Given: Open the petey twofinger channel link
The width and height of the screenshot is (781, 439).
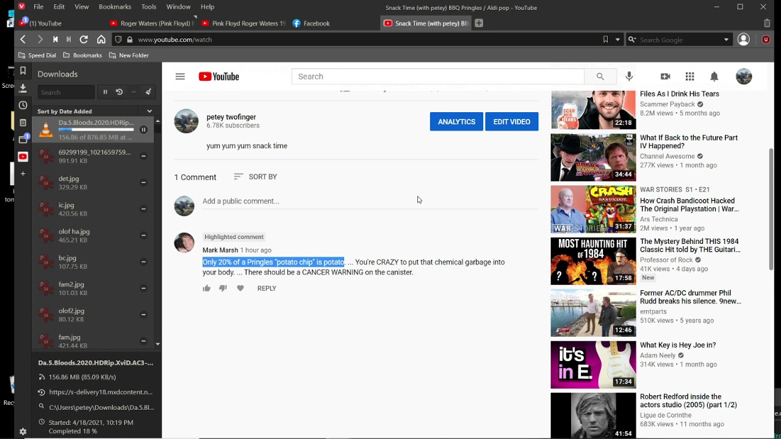Looking at the screenshot, I should click(231, 117).
